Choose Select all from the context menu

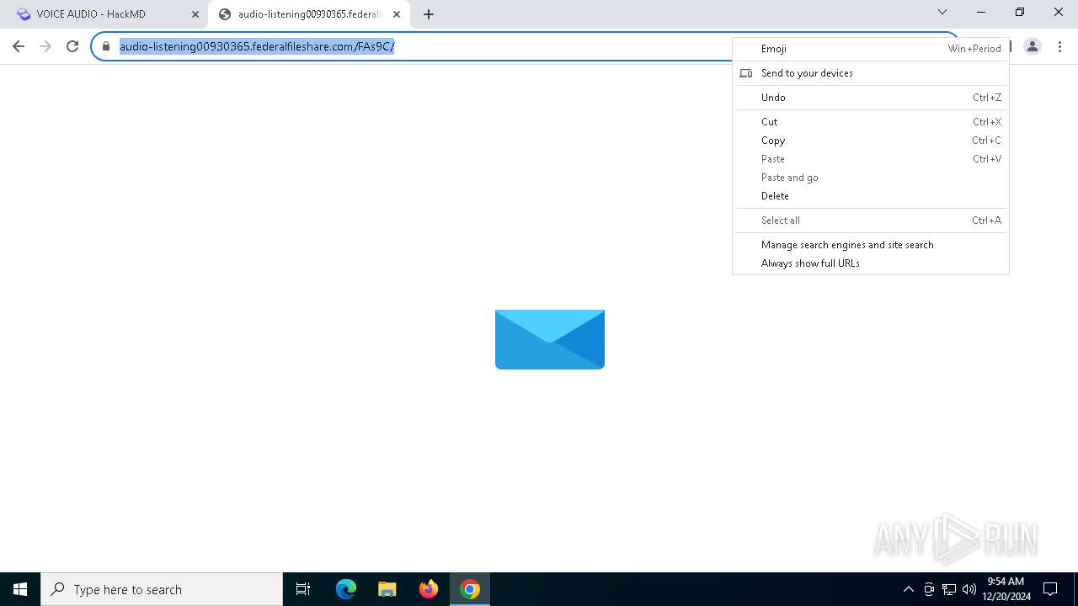[871, 221]
